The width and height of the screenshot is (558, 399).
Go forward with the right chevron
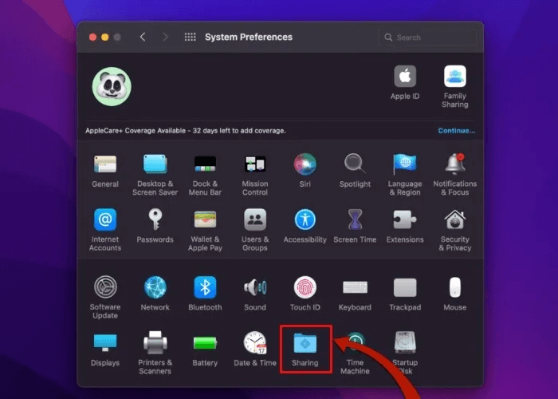(165, 37)
